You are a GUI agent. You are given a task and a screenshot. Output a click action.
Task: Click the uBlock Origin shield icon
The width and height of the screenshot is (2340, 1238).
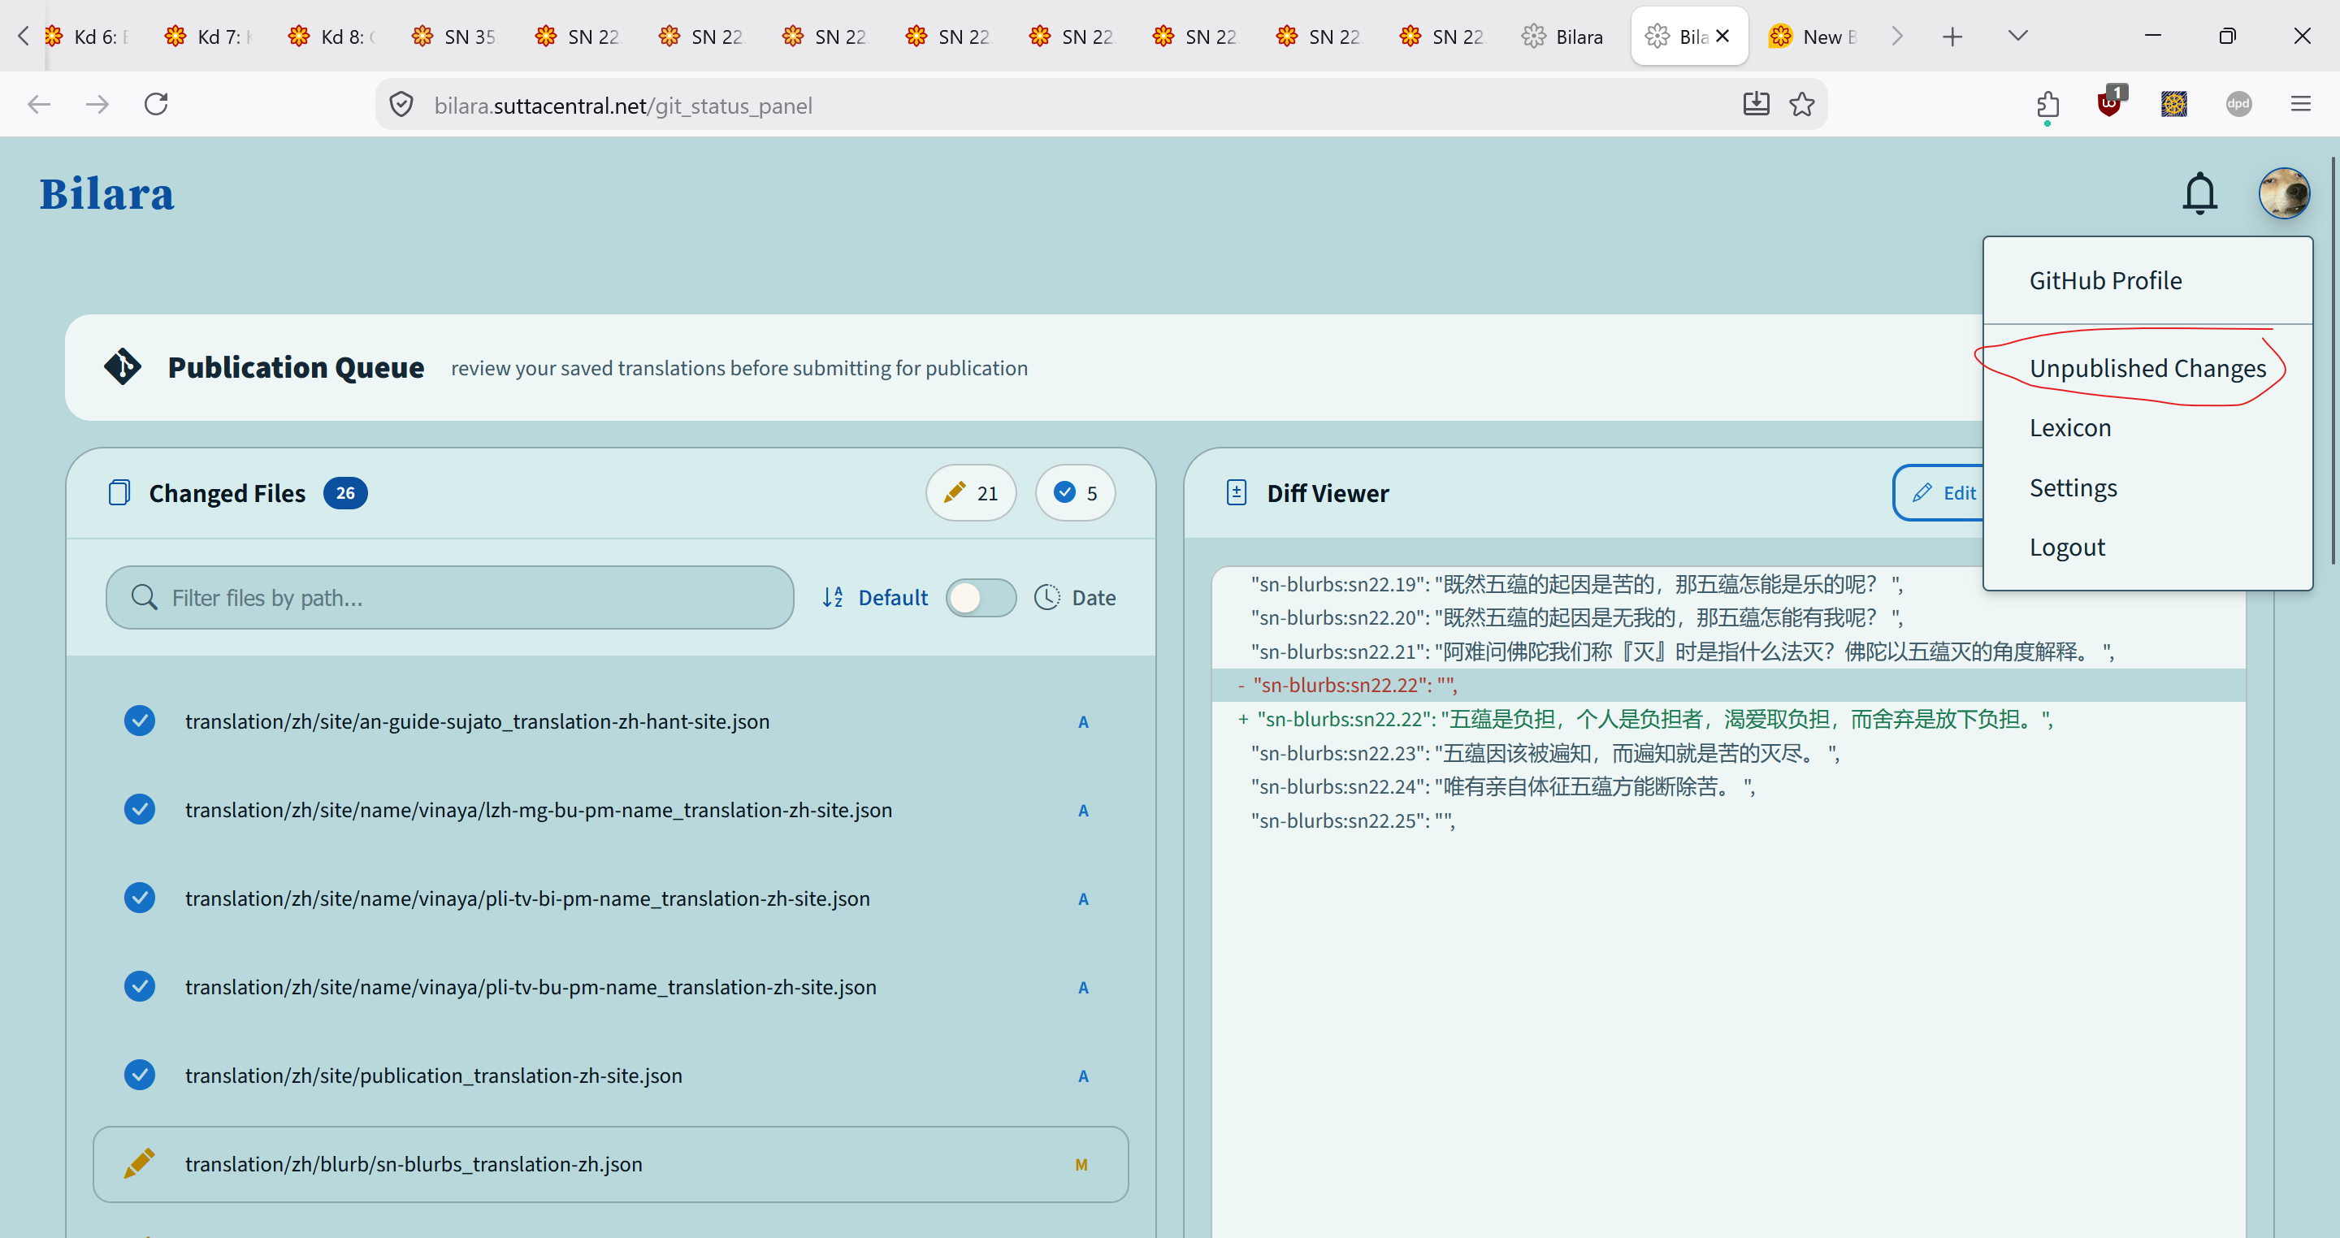2110,102
